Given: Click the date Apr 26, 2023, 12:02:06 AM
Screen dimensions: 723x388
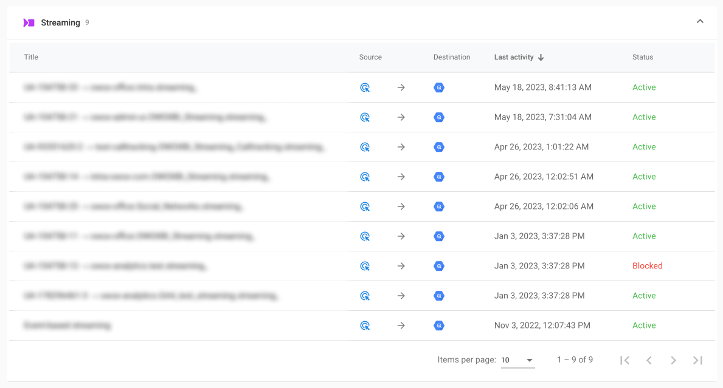Looking at the screenshot, I should [544, 206].
